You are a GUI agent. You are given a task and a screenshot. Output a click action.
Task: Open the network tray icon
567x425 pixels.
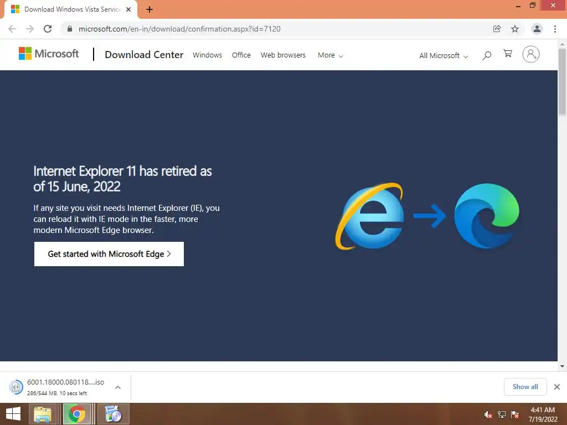(x=502, y=414)
